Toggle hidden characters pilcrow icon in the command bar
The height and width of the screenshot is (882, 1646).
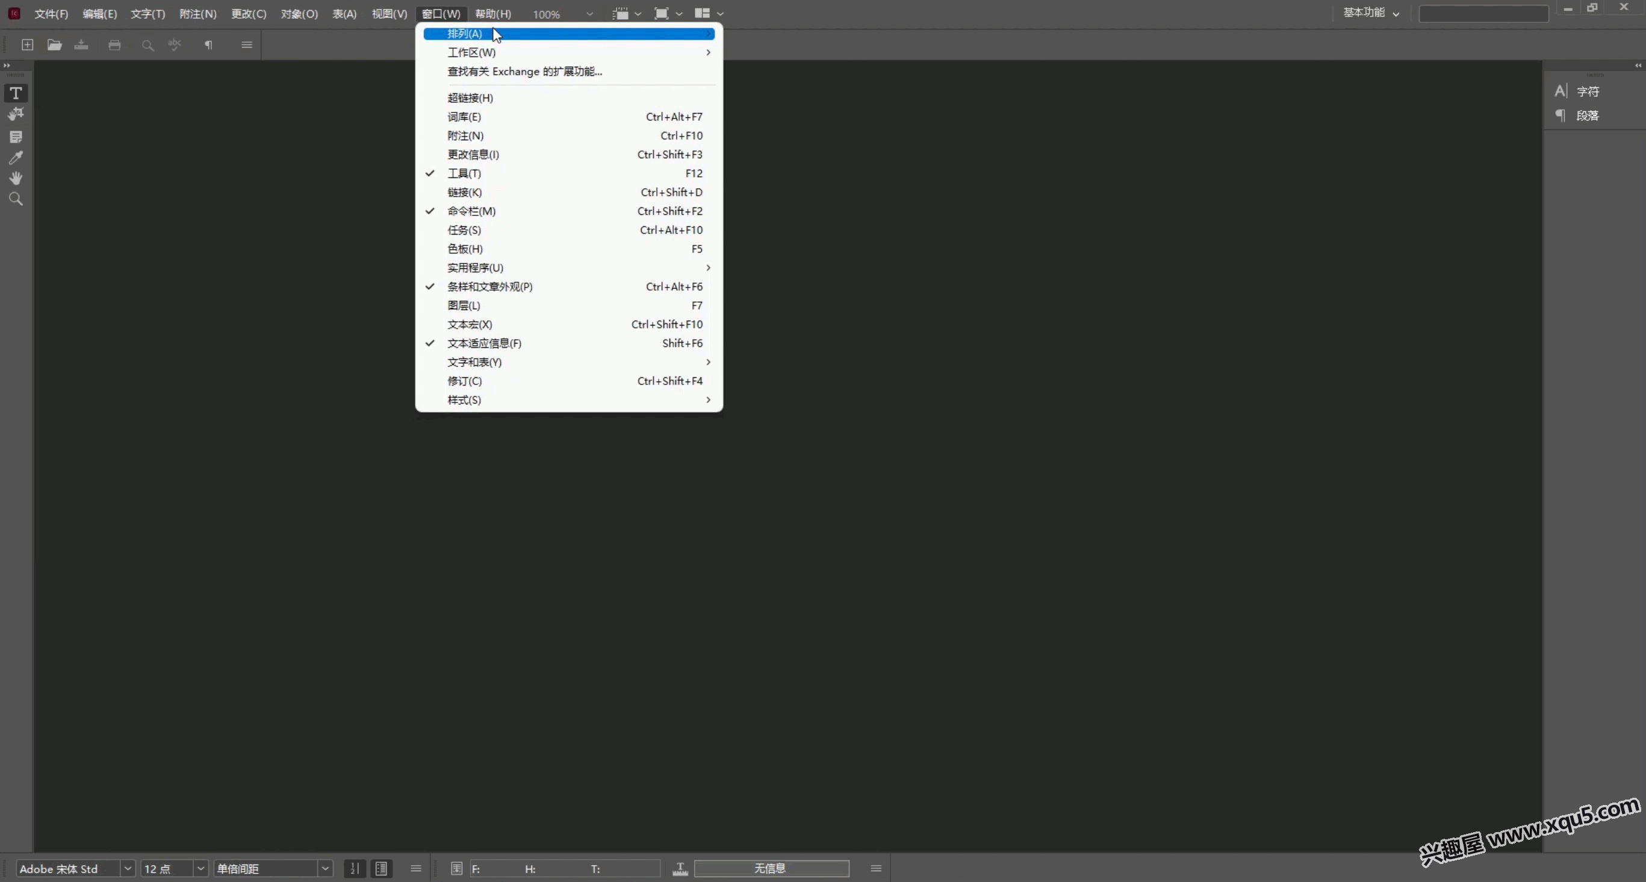tap(208, 45)
